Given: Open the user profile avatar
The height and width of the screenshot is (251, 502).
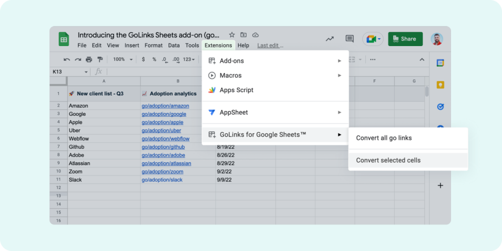Looking at the screenshot, I should 437,39.
